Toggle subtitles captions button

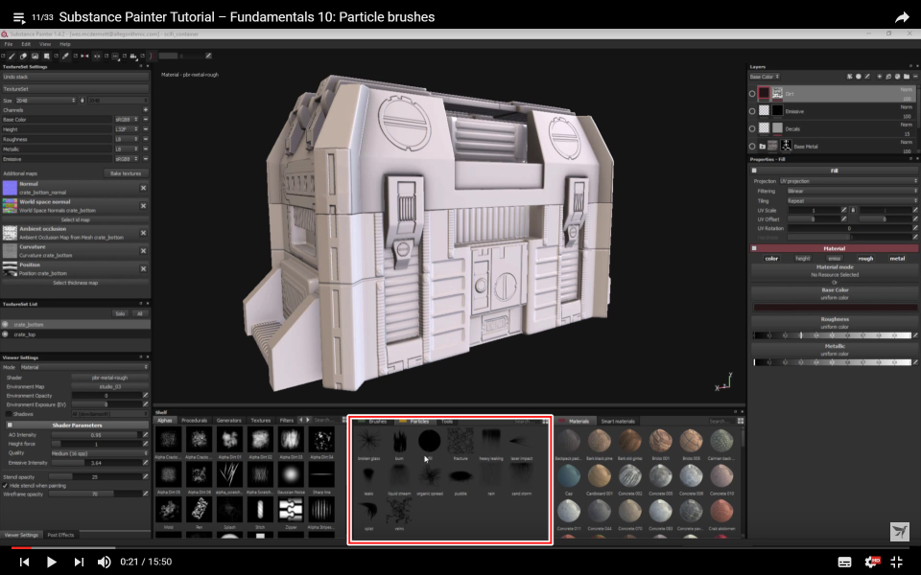[844, 563]
